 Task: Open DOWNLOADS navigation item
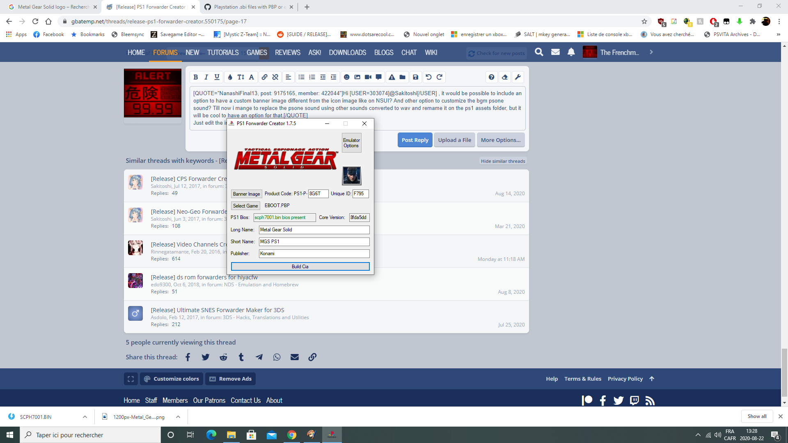[348, 53]
